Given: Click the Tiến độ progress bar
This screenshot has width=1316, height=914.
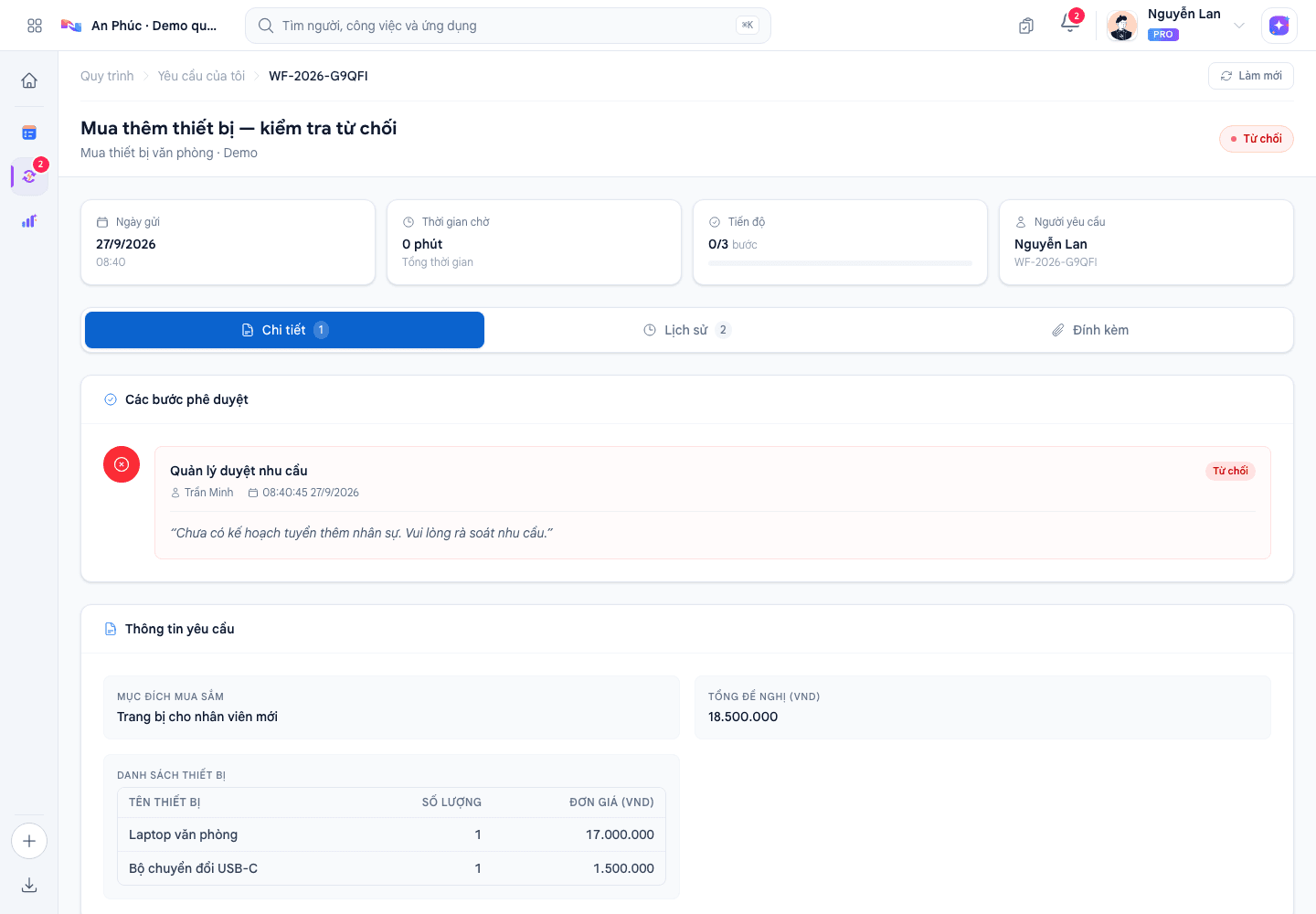Looking at the screenshot, I should tap(840, 263).
